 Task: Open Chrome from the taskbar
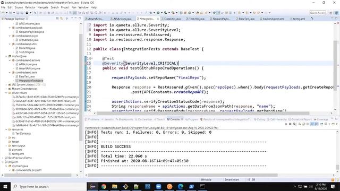(x=104, y=186)
